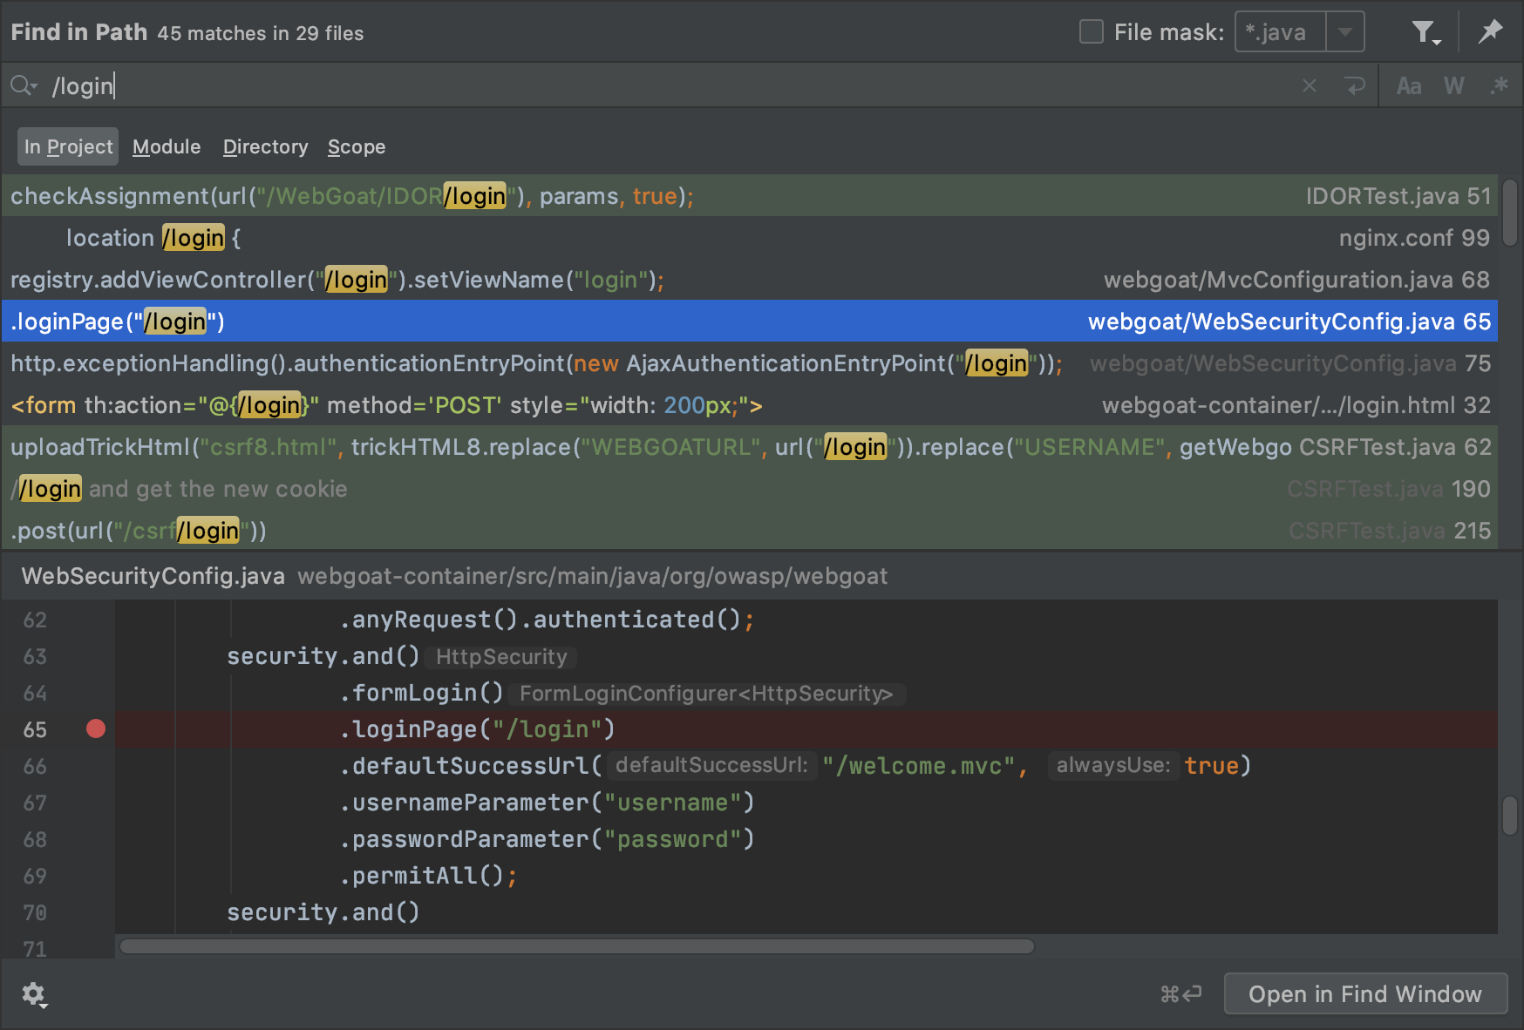Remove the breakpoint on line 65
This screenshot has width=1524, height=1030.
(96, 728)
